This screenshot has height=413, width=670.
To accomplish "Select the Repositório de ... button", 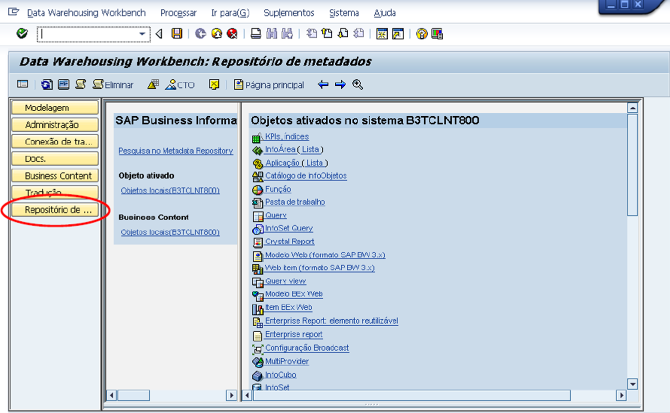I will tap(55, 210).
